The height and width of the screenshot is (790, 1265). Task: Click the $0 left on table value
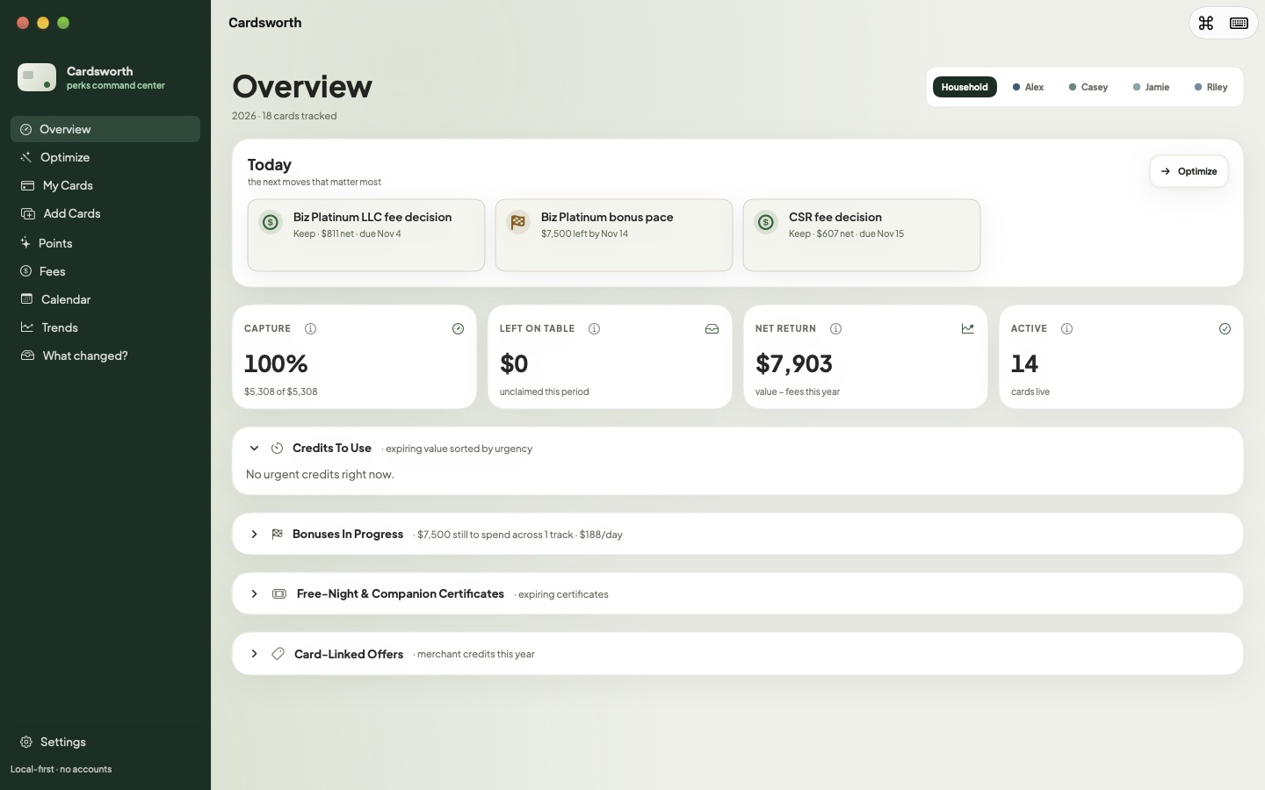coord(514,363)
